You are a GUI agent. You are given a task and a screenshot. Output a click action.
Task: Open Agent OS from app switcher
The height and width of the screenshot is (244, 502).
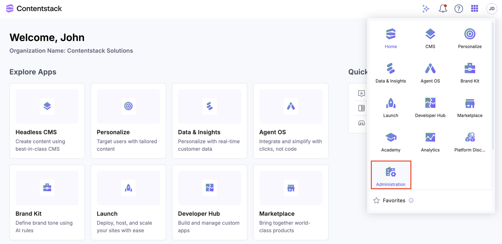[x=430, y=73]
